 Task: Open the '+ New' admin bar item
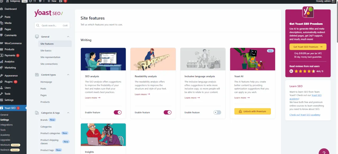(52, 1)
